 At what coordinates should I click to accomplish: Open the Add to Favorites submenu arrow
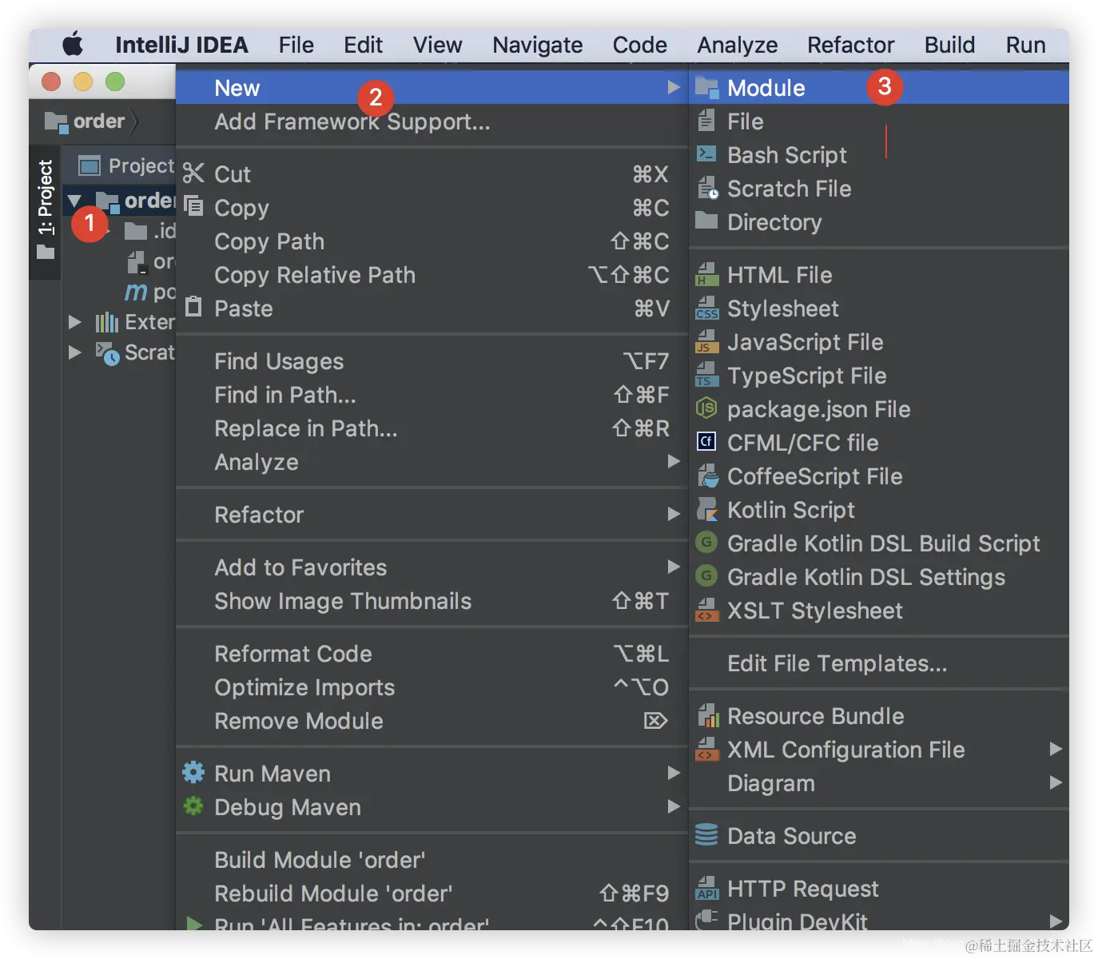pyautogui.click(x=674, y=567)
